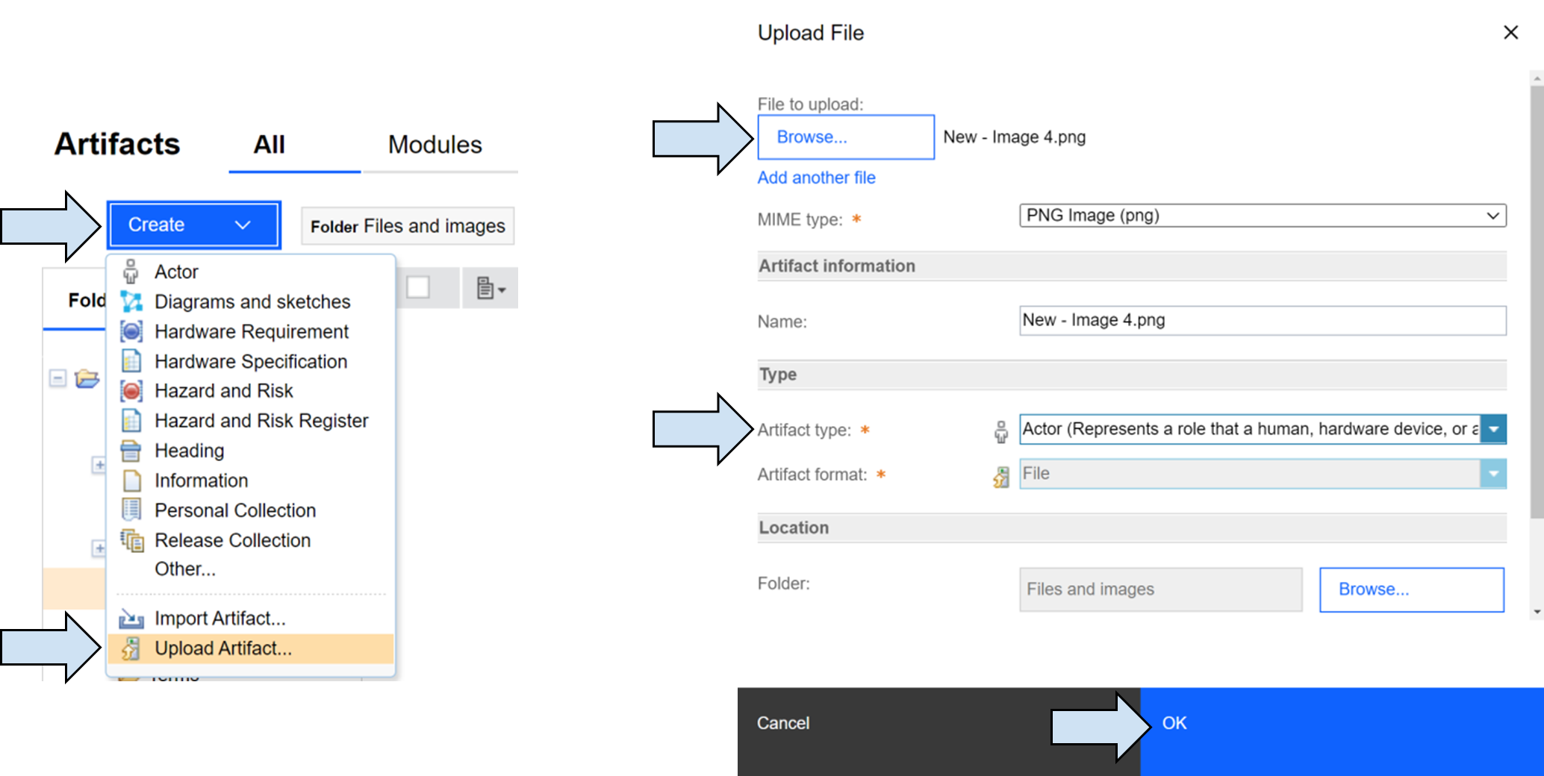This screenshot has width=1544, height=776.
Task: Choose Diagrams and sketches menu item
Action: [251, 301]
